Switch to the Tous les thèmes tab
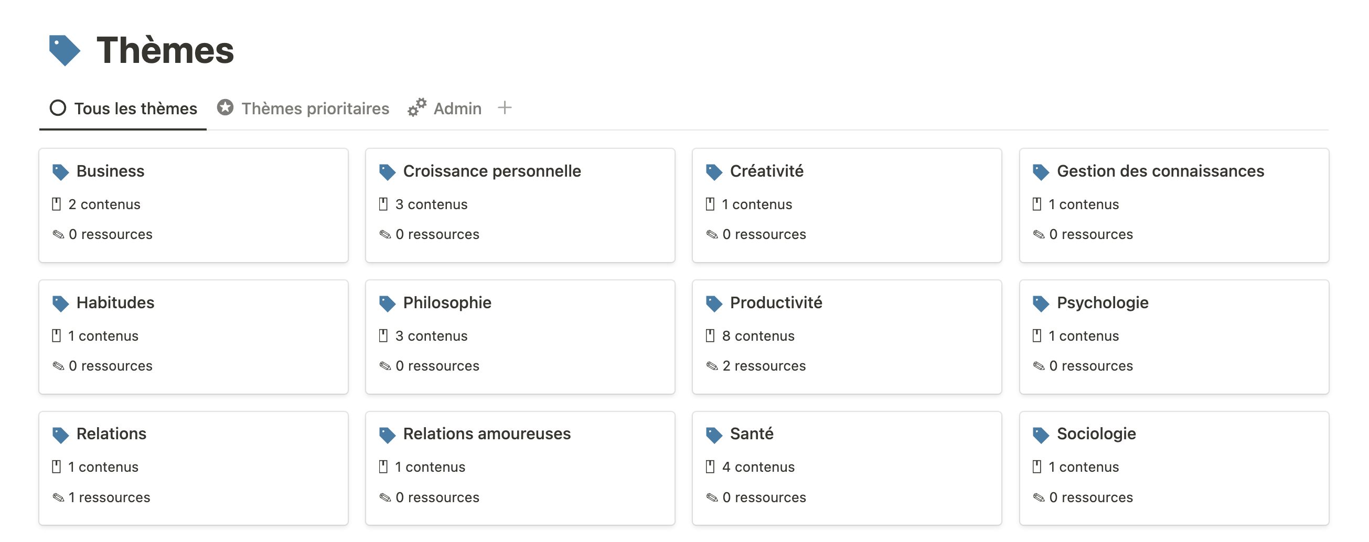Image resolution: width=1369 pixels, height=542 pixels. coord(135,109)
